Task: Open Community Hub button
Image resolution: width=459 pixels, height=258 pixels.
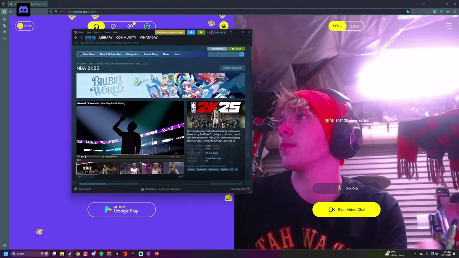Action: point(232,68)
